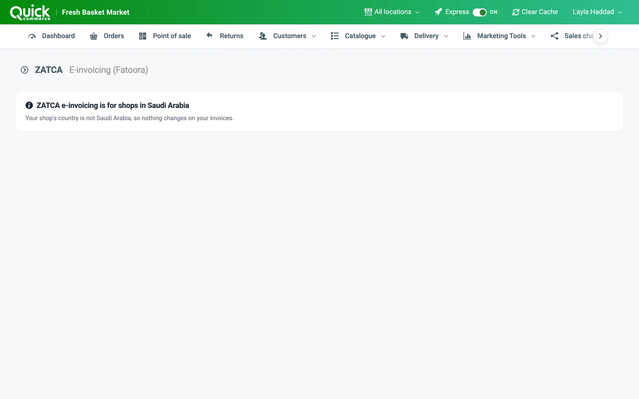Click the Returns arrow icon

coord(210,36)
